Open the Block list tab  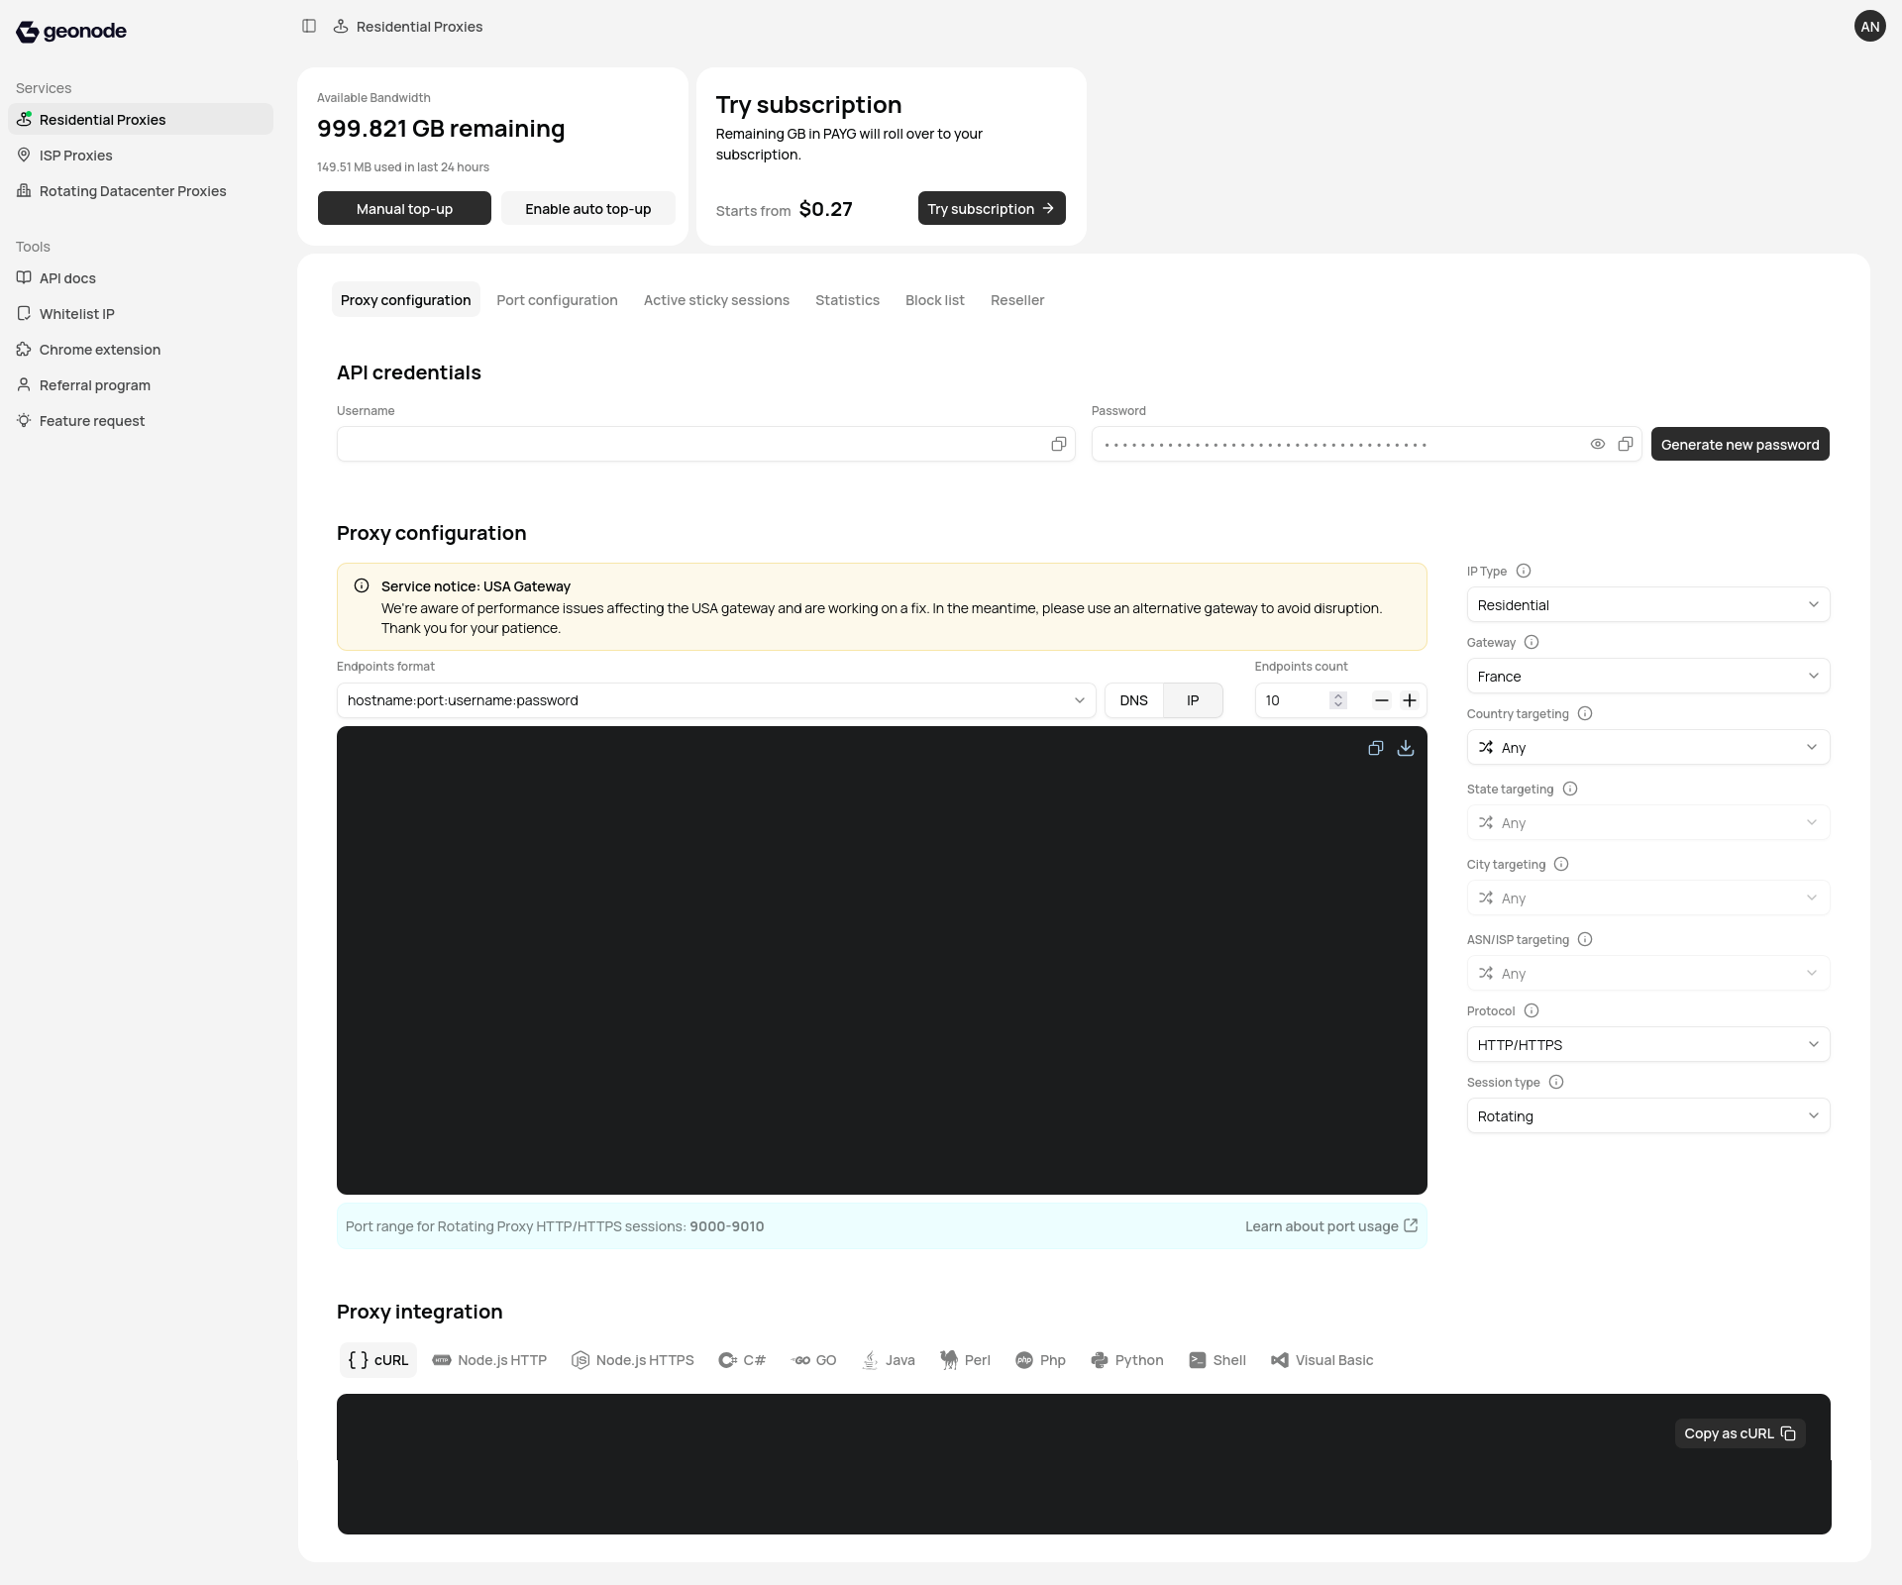[934, 300]
